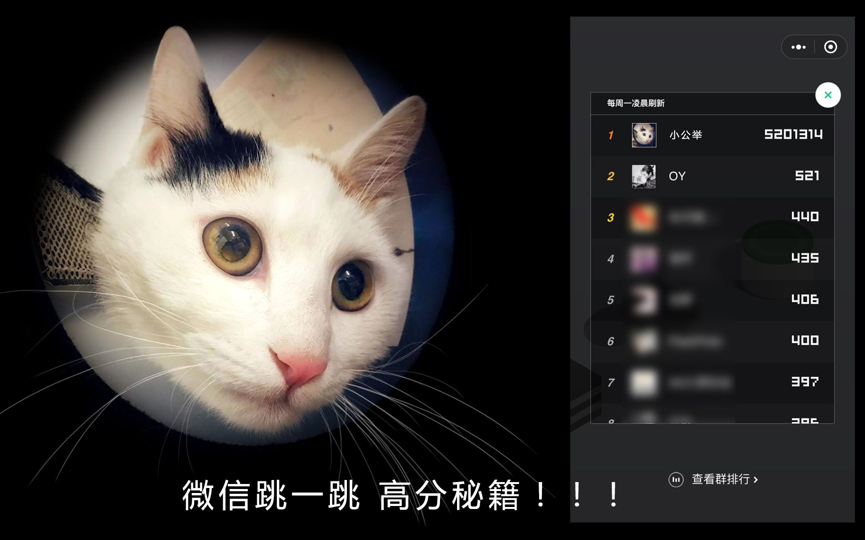Select OY's avatar picture

coord(644,176)
